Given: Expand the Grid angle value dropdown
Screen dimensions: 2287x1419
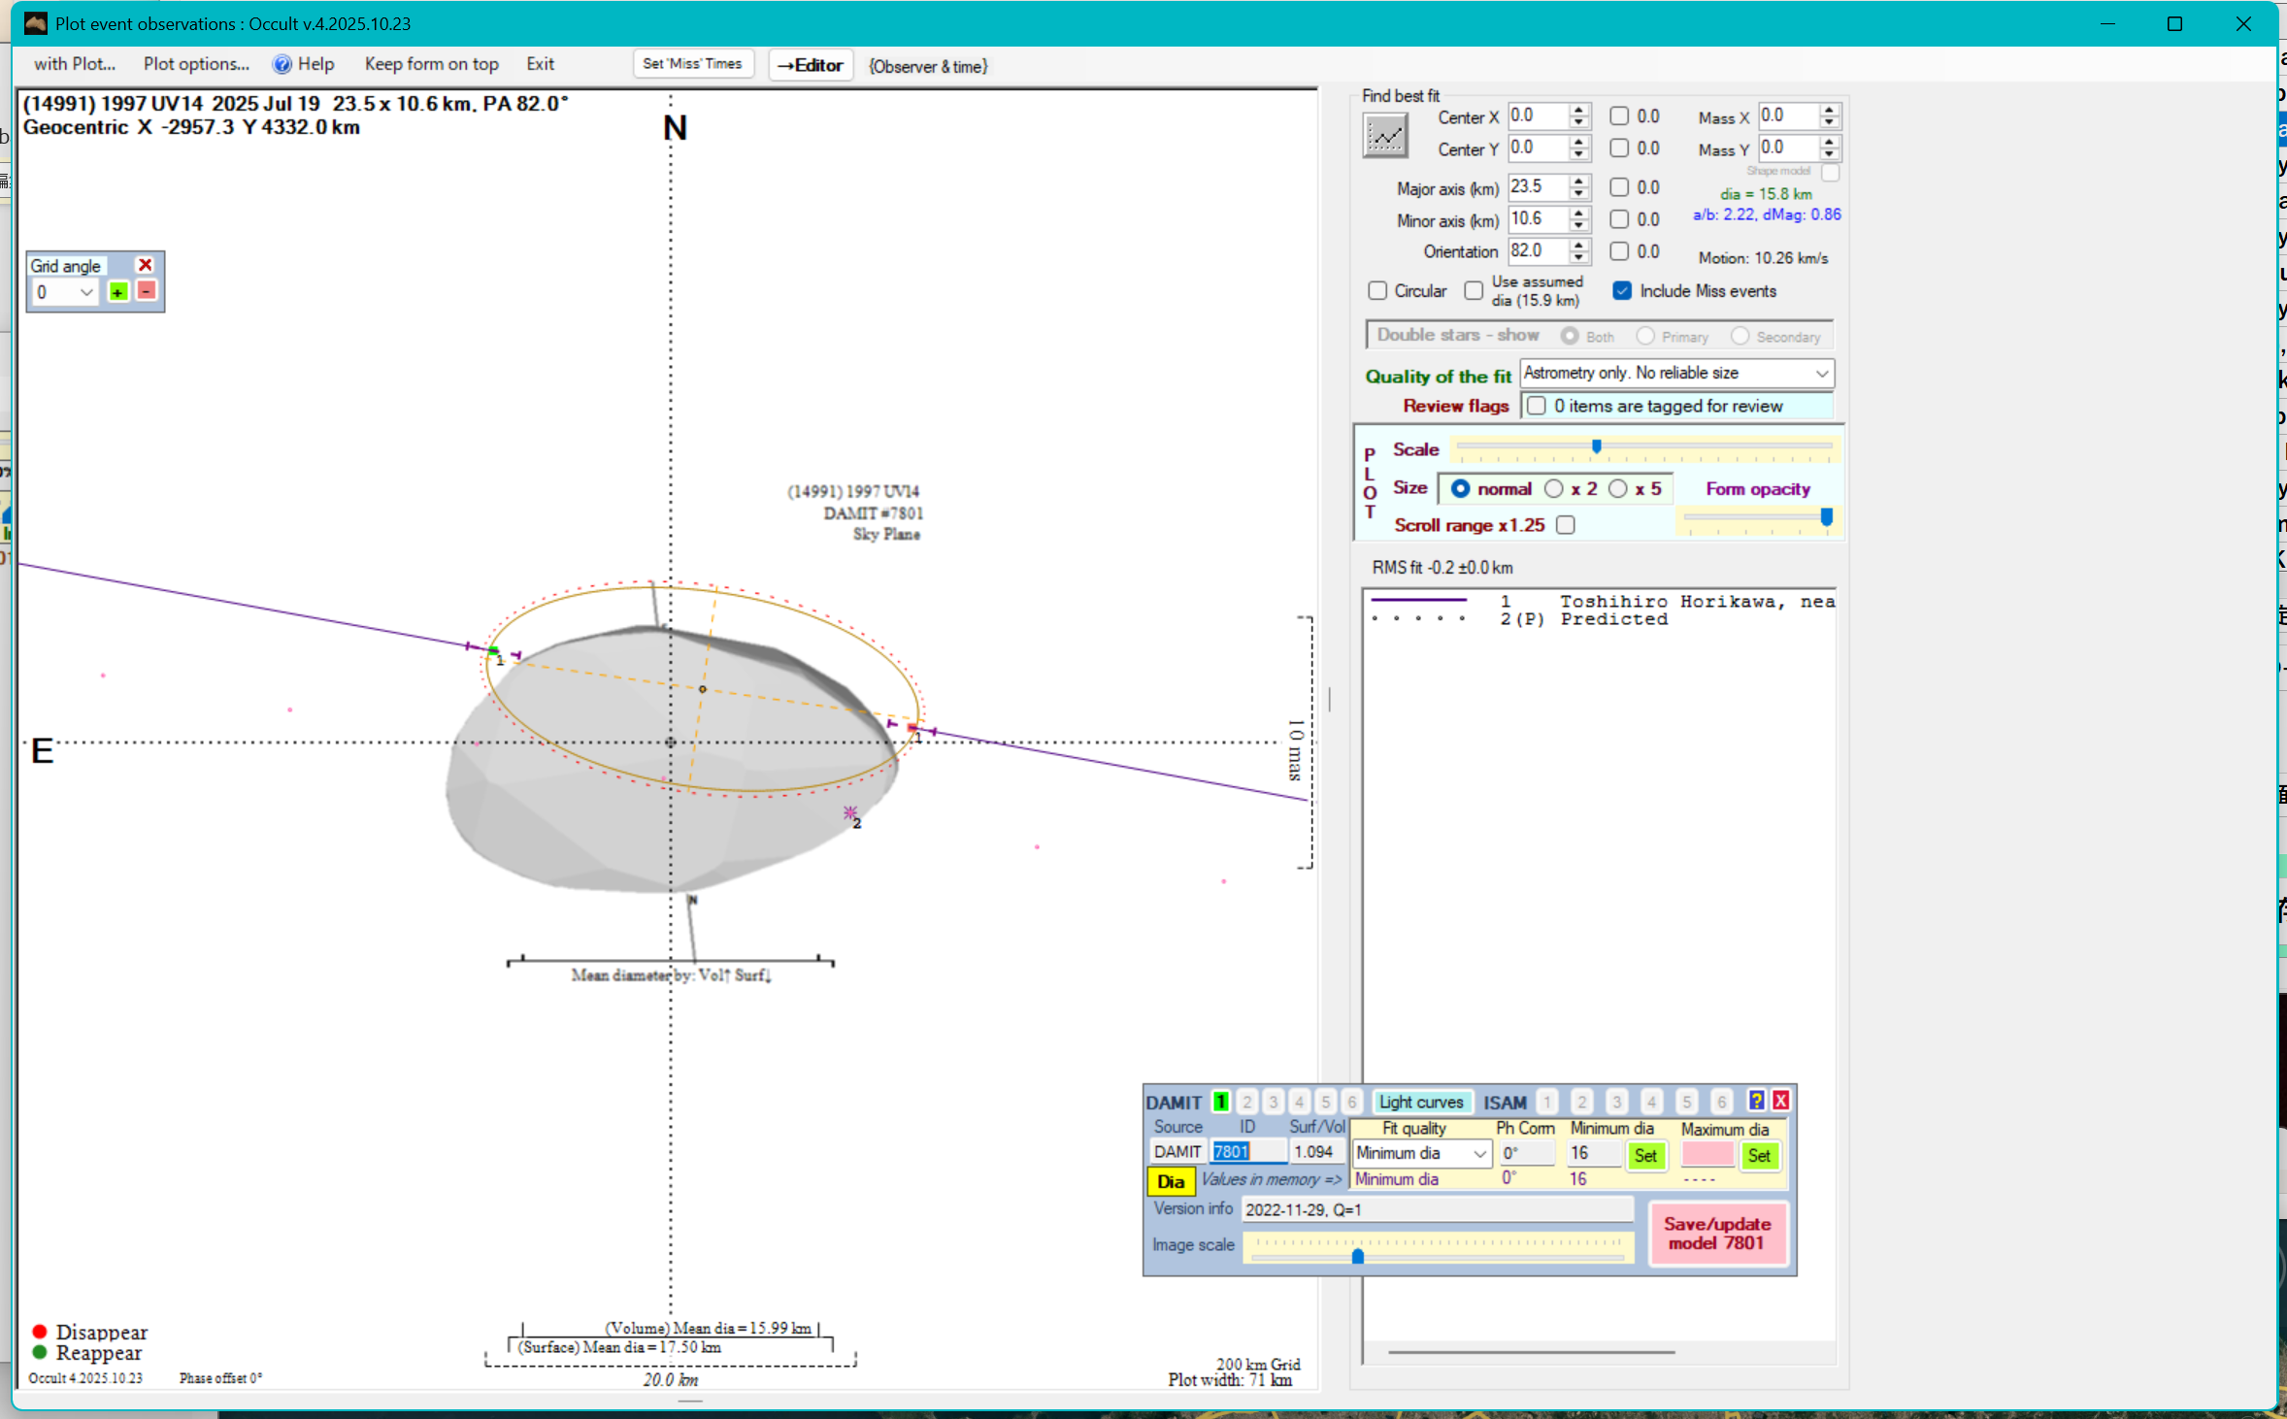Looking at the screenshot, I should (x=86, y=292).
